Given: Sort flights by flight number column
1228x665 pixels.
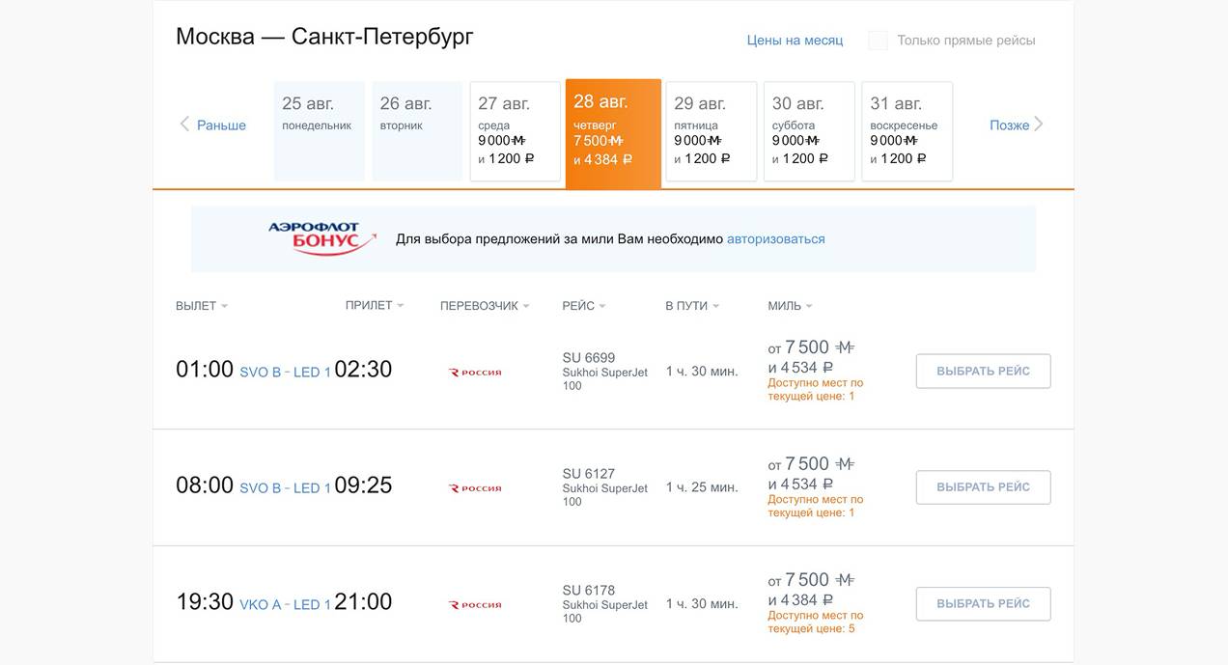Looking at the screenshot, I should (583, 306).
